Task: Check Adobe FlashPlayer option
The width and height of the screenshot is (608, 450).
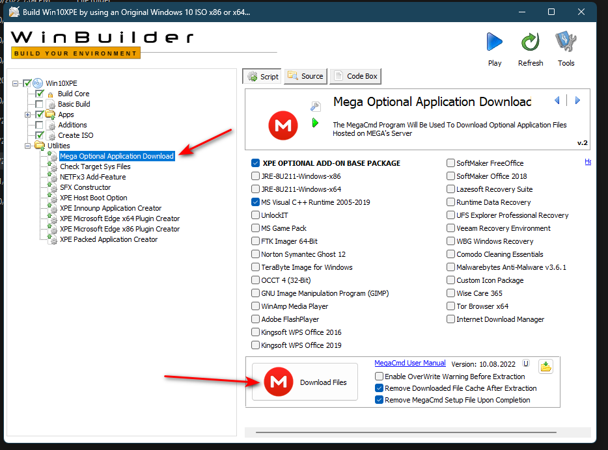Action: (255, 319)
